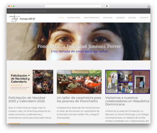157x133 pixels.
Task: Click the green maximize window button
Action: 14,6
